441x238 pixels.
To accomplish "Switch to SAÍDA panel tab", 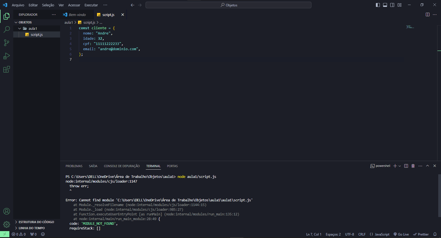I will [93, 166].
